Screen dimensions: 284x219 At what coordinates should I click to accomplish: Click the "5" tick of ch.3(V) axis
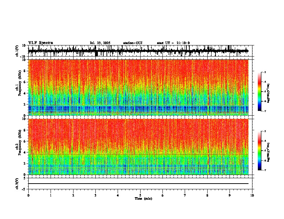click(x=25, y=178)
